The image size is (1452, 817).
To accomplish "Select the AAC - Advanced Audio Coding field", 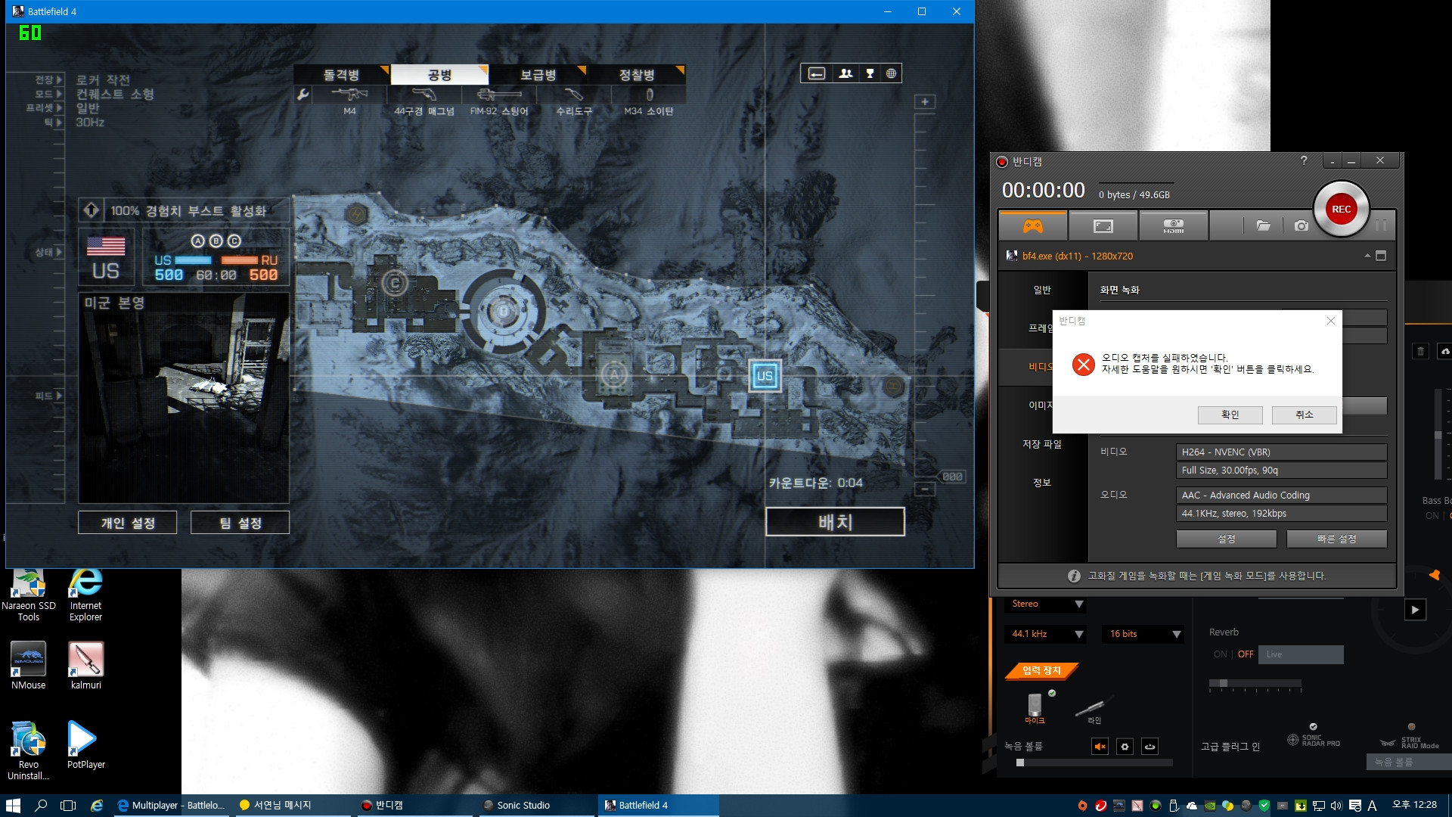I will click(1281, 495).
